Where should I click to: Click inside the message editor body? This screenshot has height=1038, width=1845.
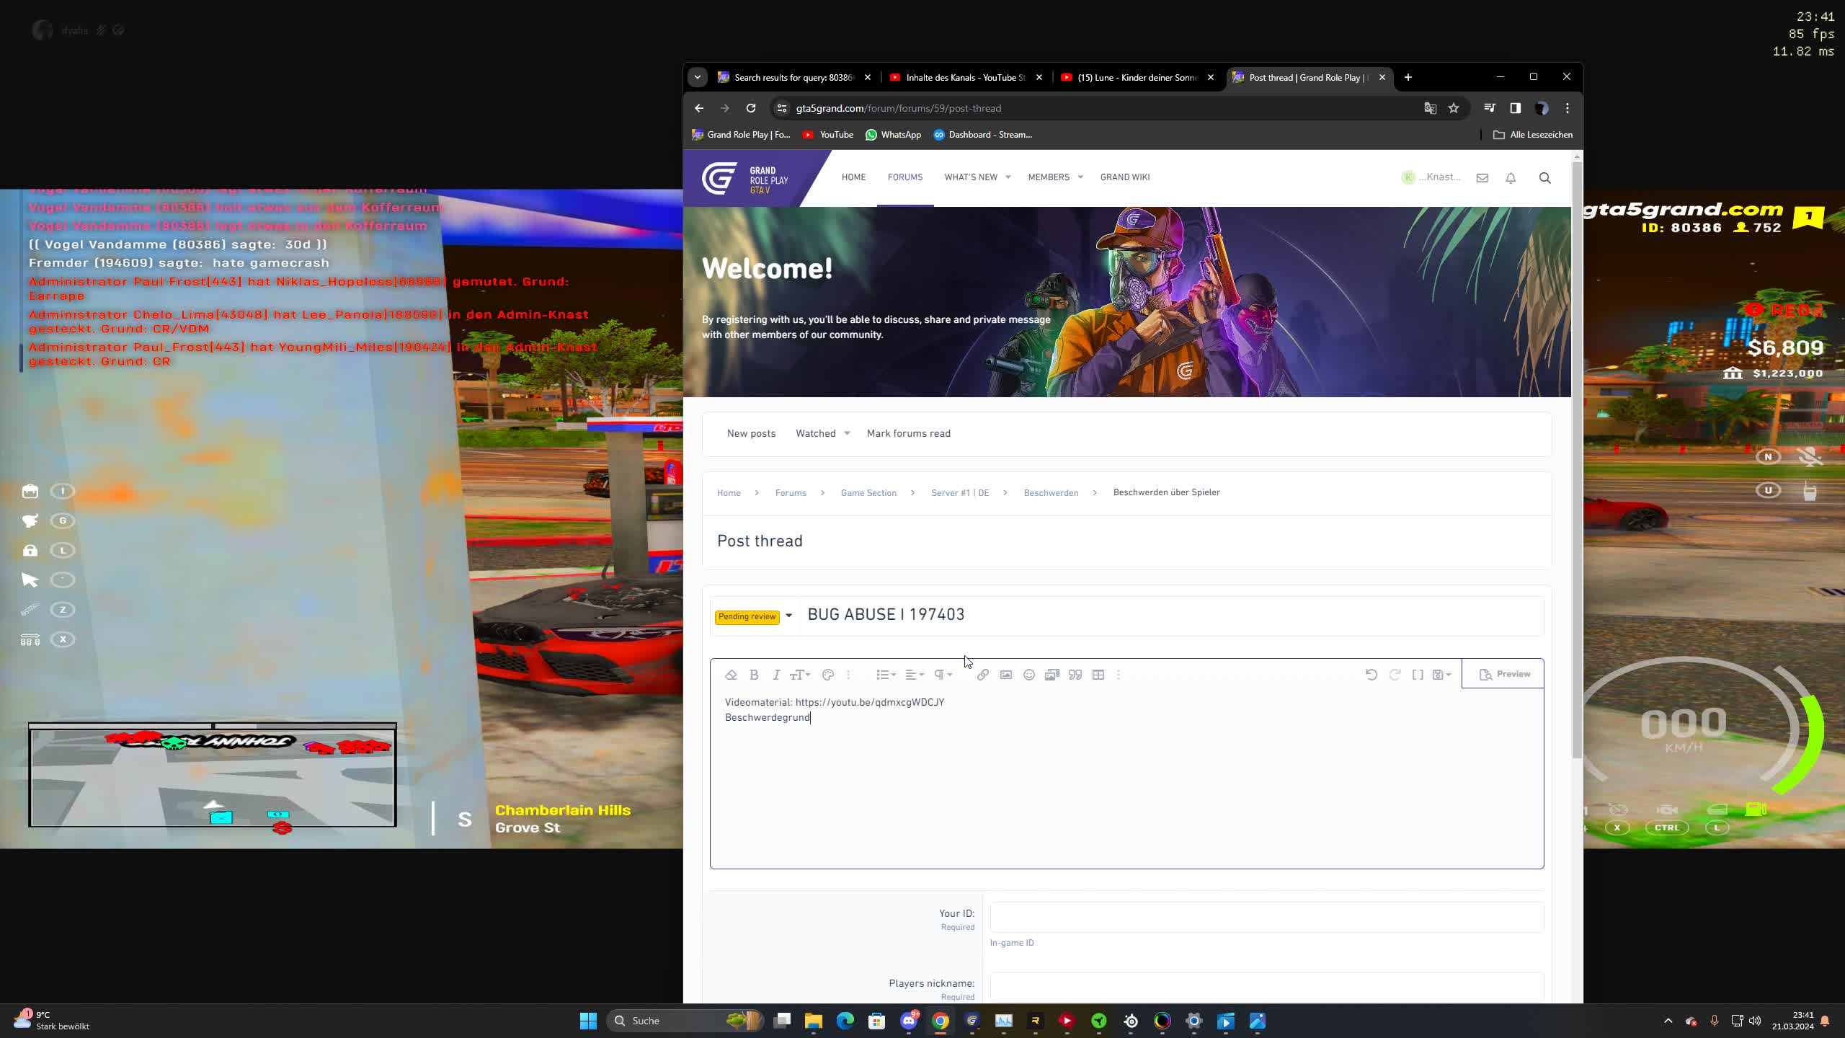[x=1126, y=778]
